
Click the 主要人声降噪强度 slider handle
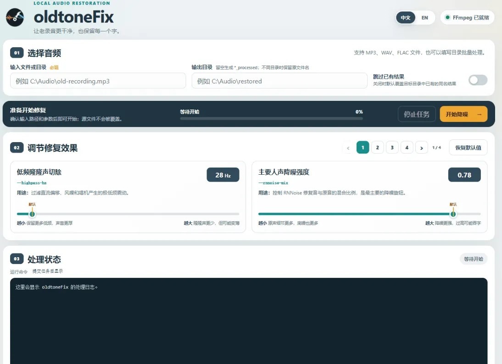pos(453,214)
